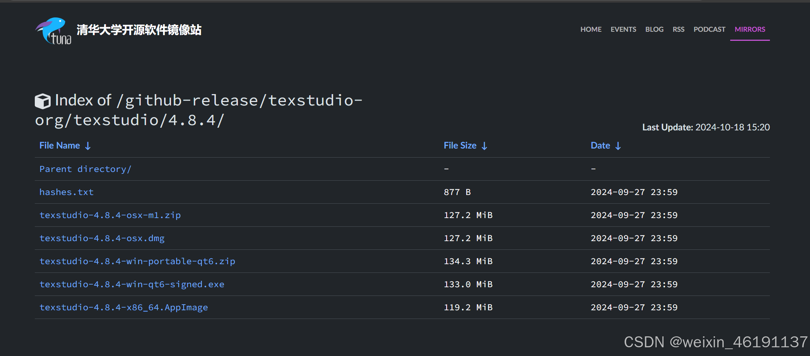Click the TUNA fish logo
The width and height of the screenshot is (810, 356).
pyautogui.click(x=53, y=30)
